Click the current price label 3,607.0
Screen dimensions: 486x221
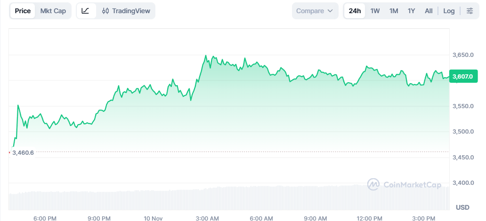tap(465, 76)
